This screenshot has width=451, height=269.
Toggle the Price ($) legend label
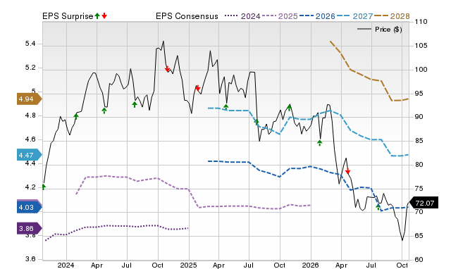(388, 30)
